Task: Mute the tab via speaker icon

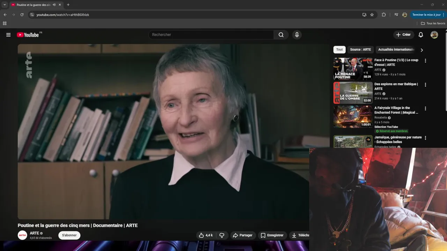Action: [54, 5]
